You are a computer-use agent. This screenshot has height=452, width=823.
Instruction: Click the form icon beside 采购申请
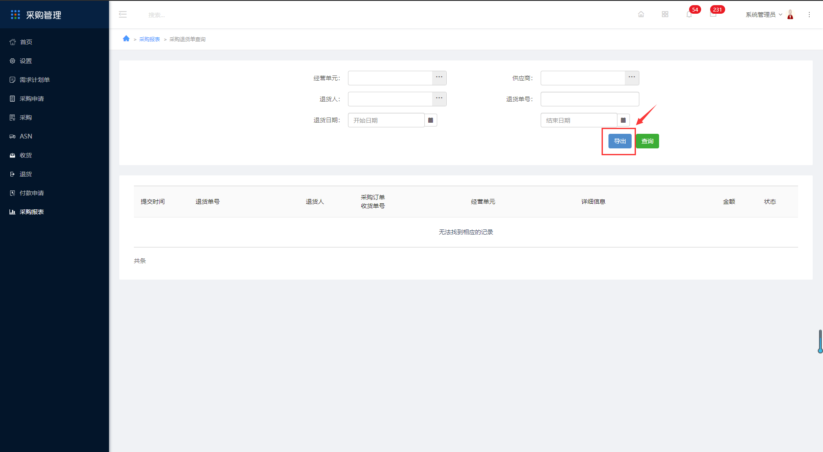pyautogui.click(x=12, y=99)
